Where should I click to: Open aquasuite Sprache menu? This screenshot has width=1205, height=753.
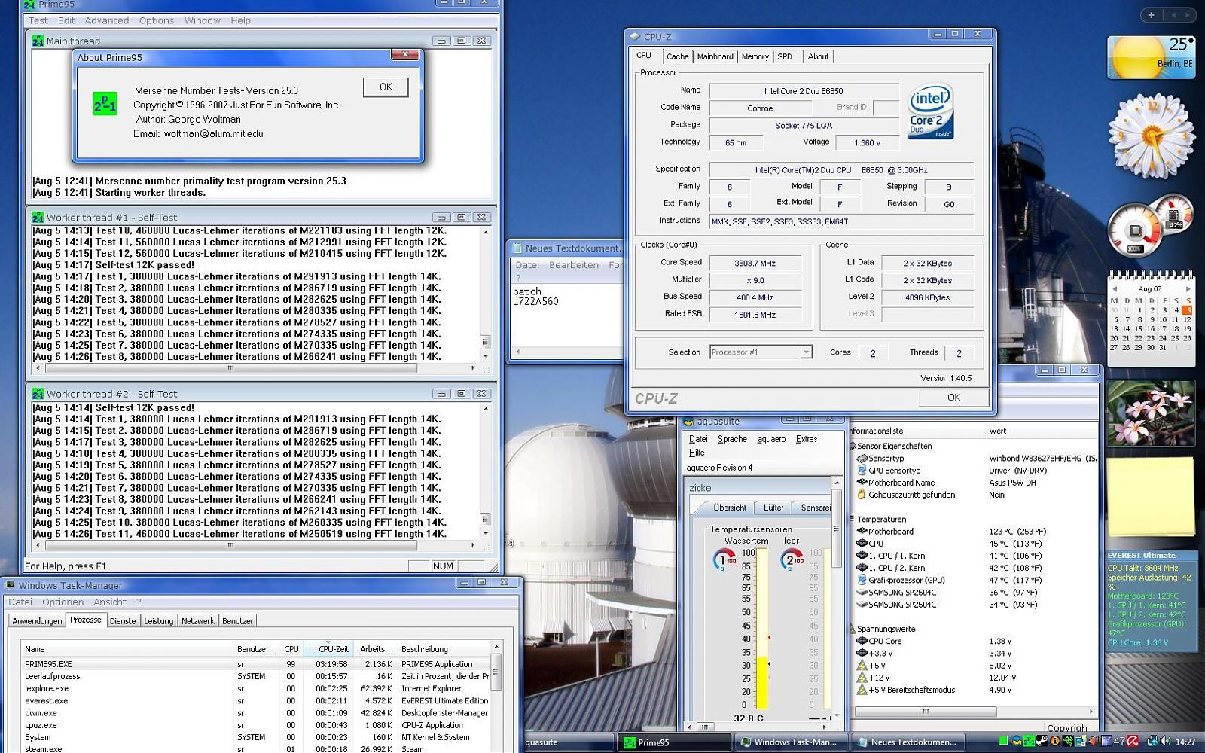(732, 439)
